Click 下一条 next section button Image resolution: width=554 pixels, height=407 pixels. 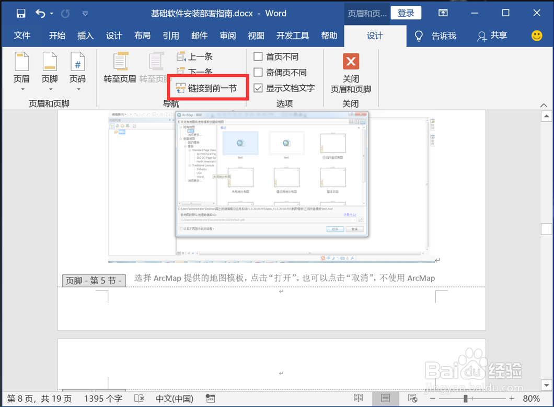pos(194,71)
